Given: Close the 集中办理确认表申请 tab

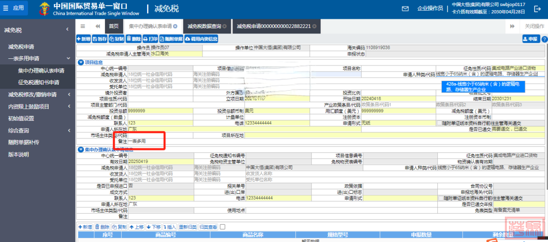Looking at the screenshot, I should (175, 26).
